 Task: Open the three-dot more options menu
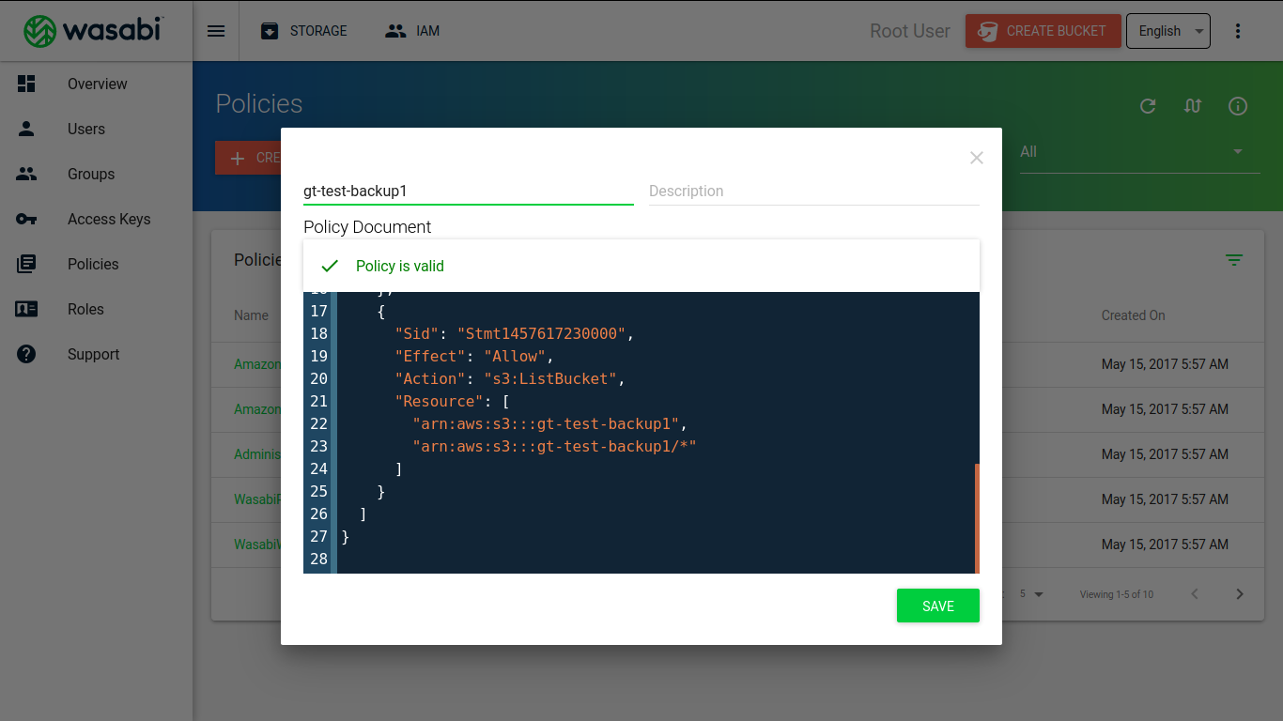tap(1238, 31)
